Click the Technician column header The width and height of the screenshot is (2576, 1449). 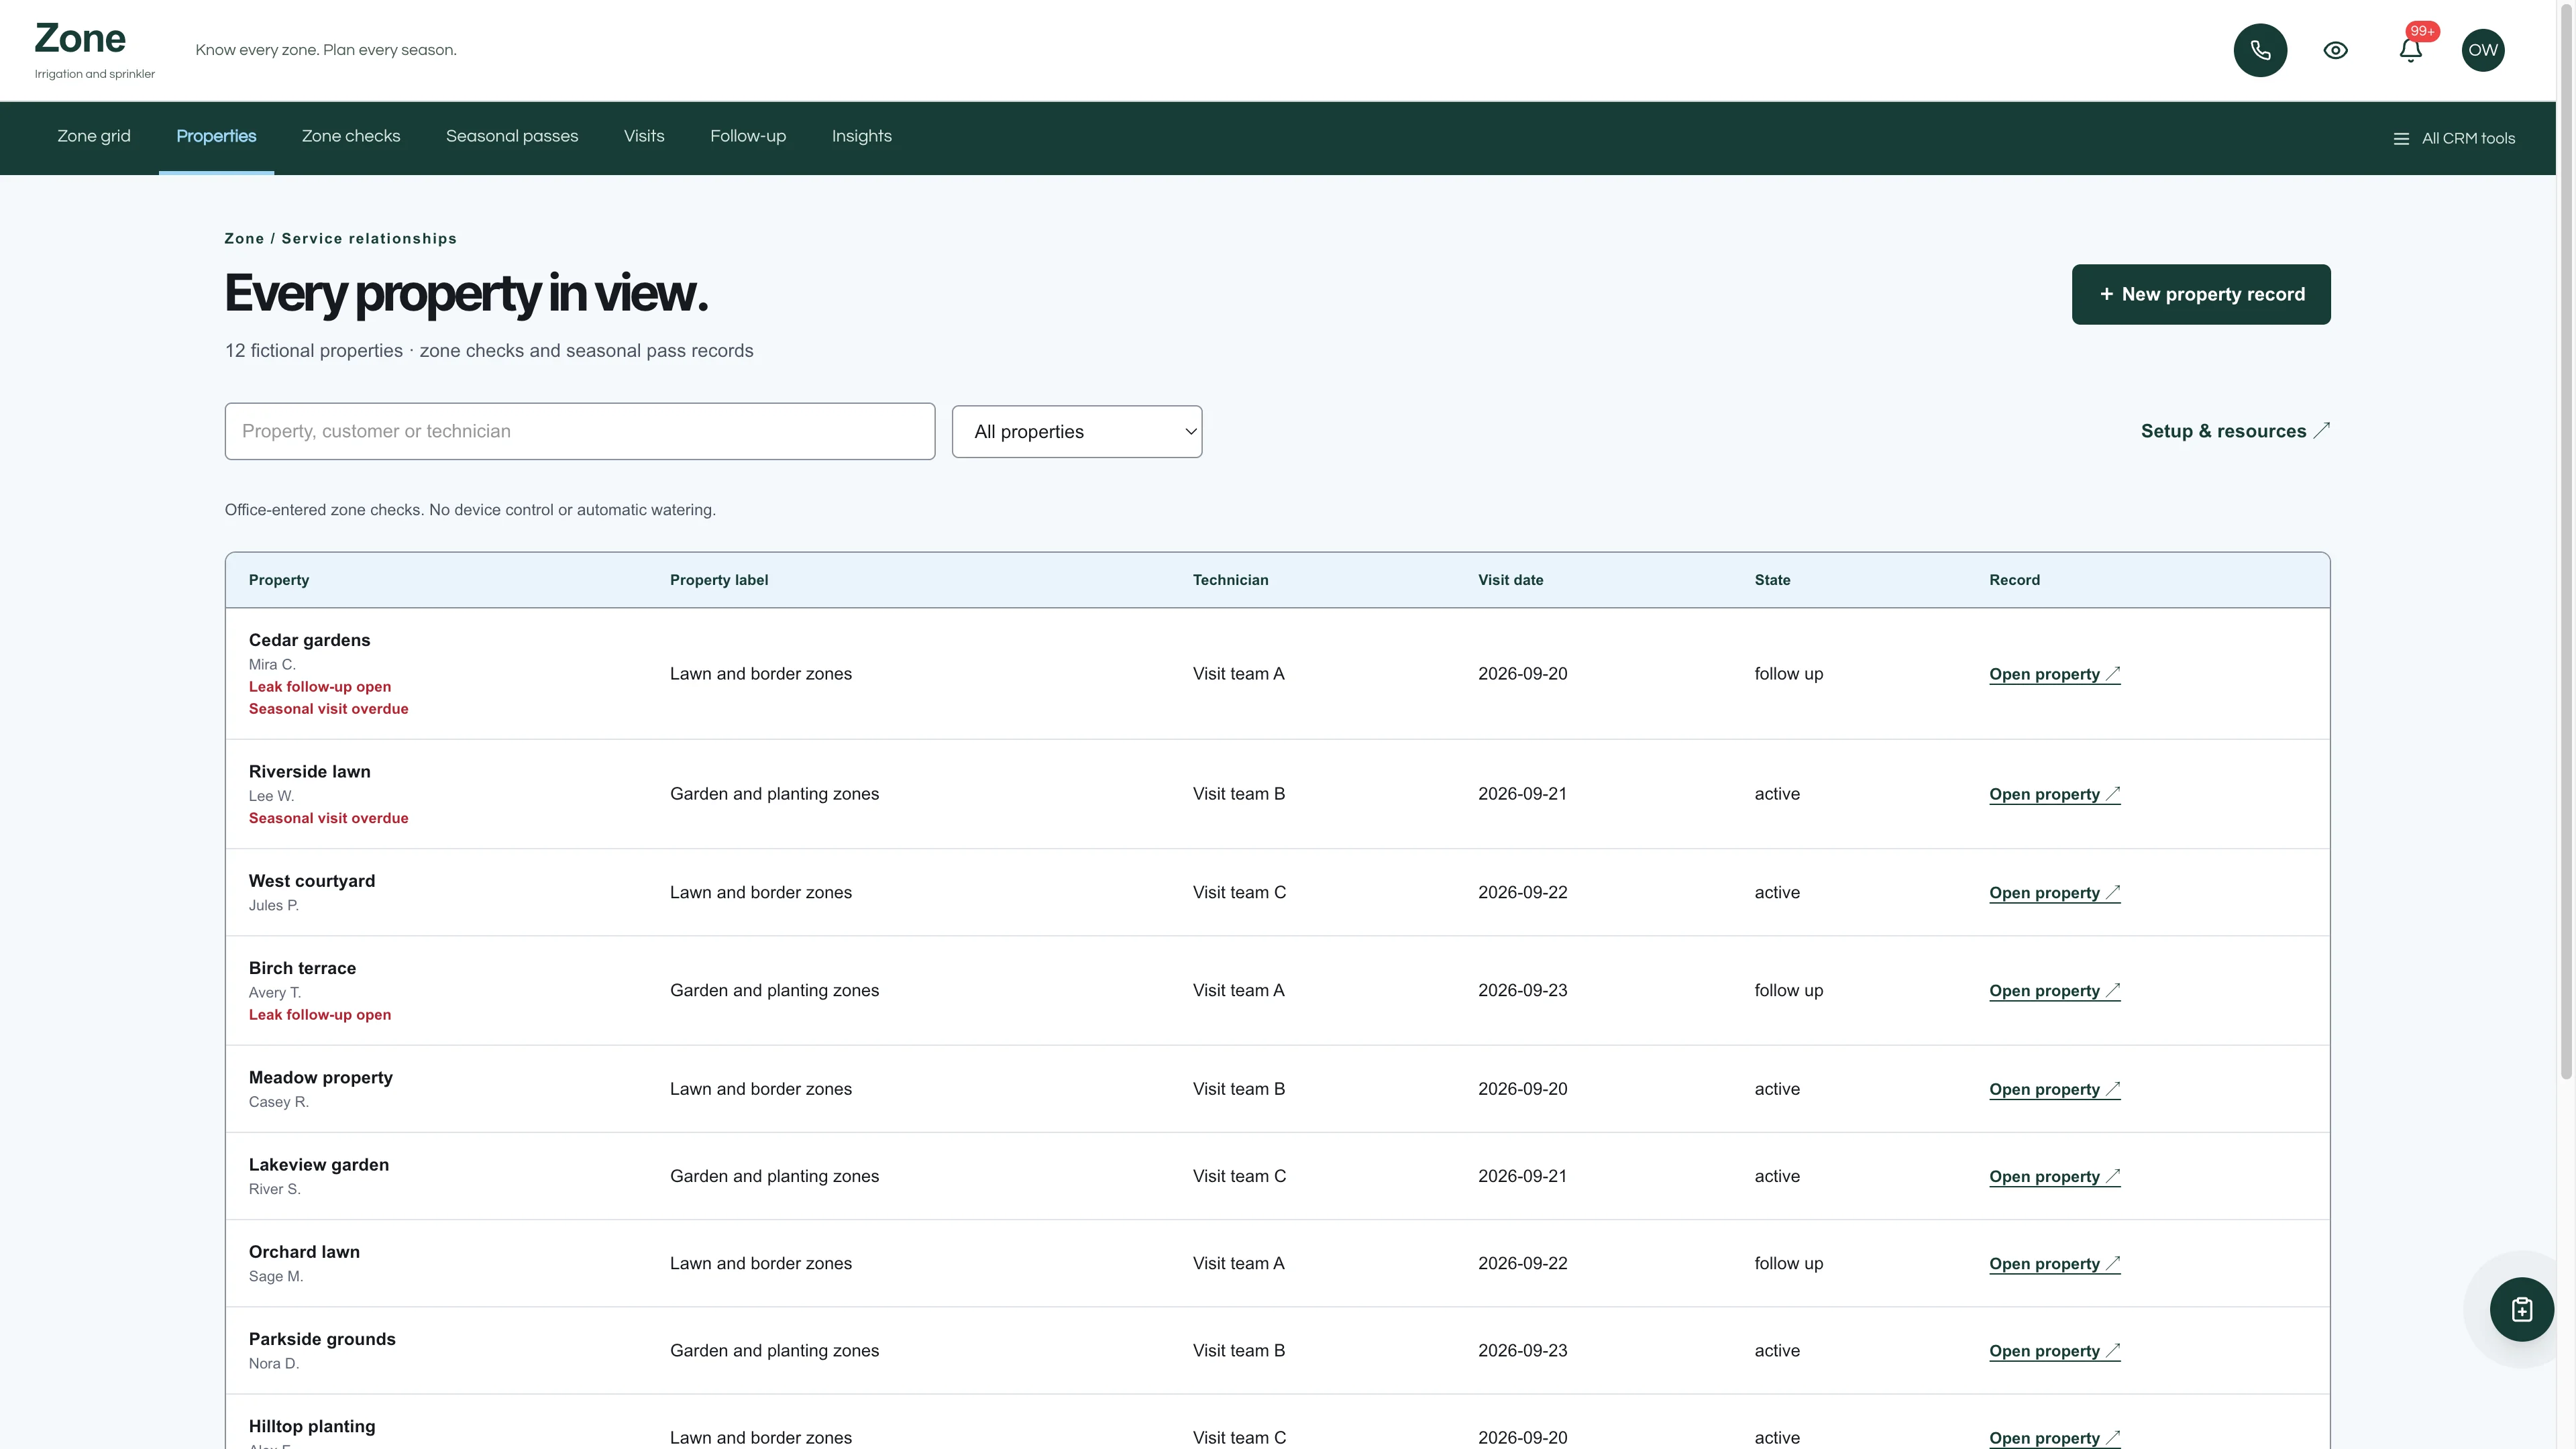[1230, 580]
